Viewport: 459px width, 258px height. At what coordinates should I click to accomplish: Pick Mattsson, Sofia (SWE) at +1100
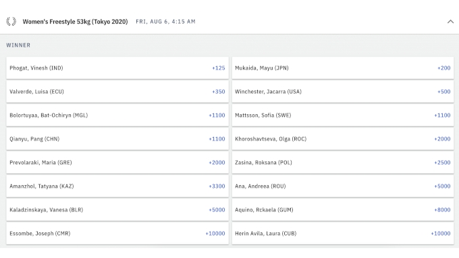343,115
